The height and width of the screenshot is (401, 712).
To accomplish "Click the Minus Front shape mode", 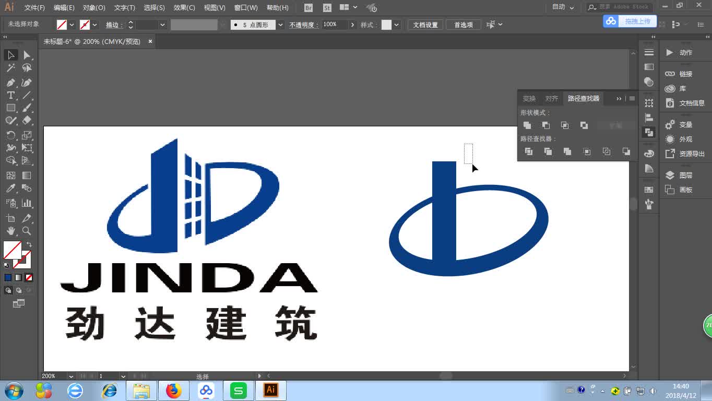I will tap(546, 125).
